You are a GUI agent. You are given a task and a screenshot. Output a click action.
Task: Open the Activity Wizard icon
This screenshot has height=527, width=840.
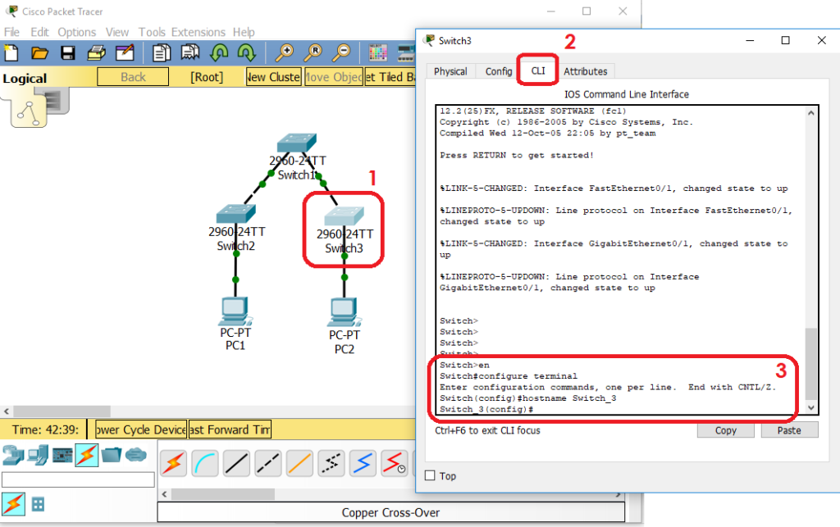[125, 52]
